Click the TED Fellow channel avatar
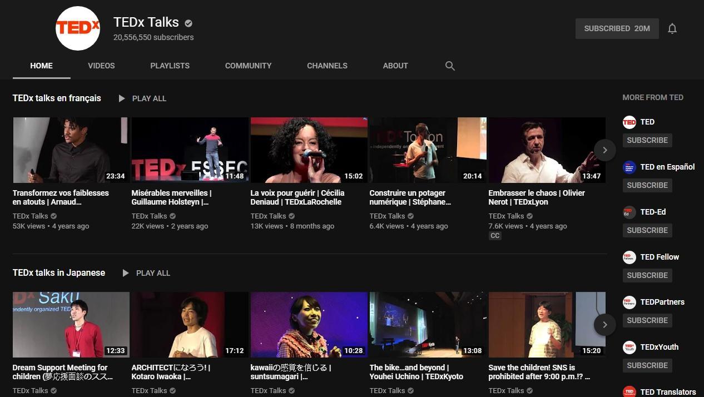This screenshot has width=704, height=397. 629,257
